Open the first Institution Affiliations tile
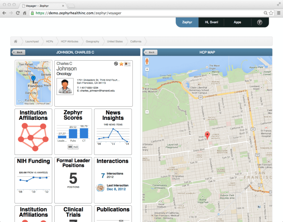Image resolution: width=283 pixels, height=222 pixels. tap(33, 132)
